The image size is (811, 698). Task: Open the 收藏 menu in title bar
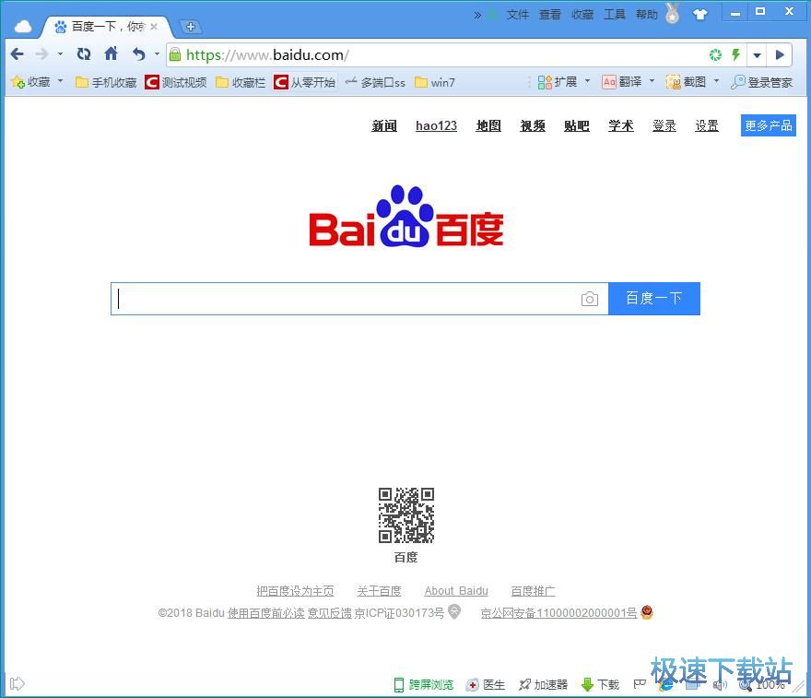pos(582,15)
